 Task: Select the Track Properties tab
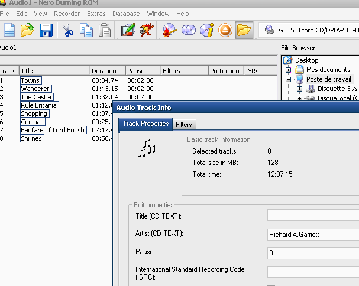pyautogui.click(x=145, y=123)
